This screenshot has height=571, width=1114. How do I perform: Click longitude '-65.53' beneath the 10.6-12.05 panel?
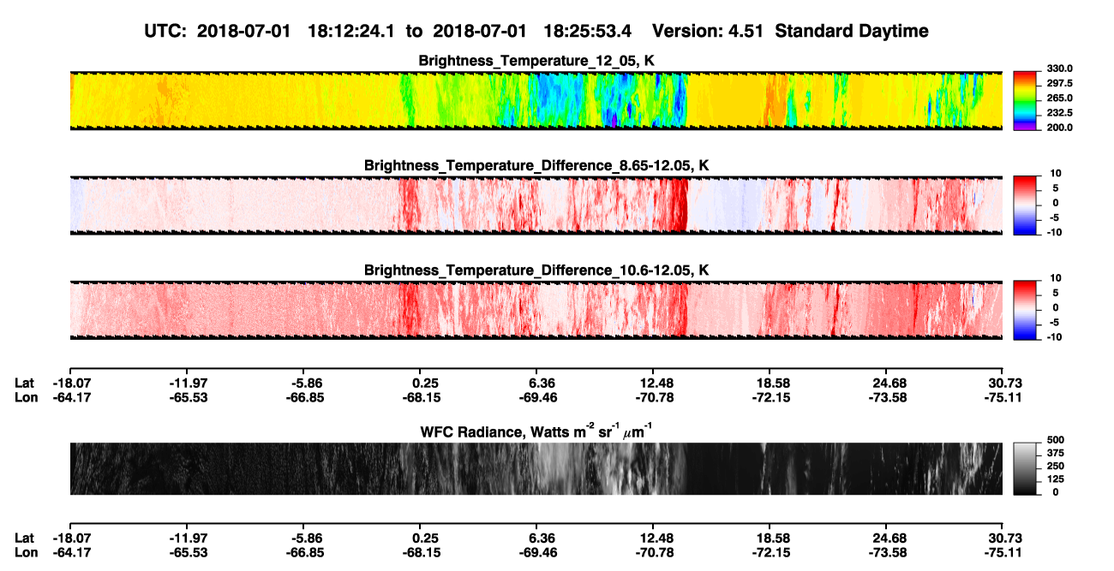[x=189, y=398]
